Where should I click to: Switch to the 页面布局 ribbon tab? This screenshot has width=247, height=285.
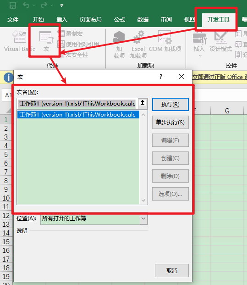tap(91, 19)
